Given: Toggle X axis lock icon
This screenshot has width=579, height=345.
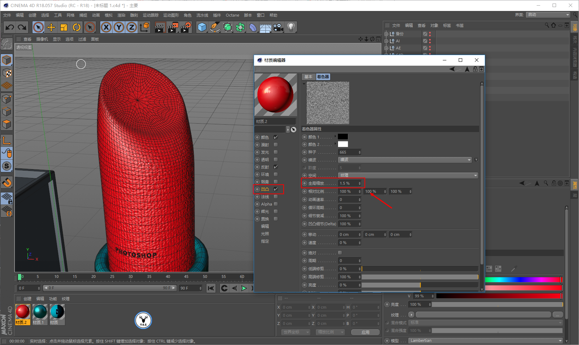Looking at the screenshot, I should (x=106, y=27).
